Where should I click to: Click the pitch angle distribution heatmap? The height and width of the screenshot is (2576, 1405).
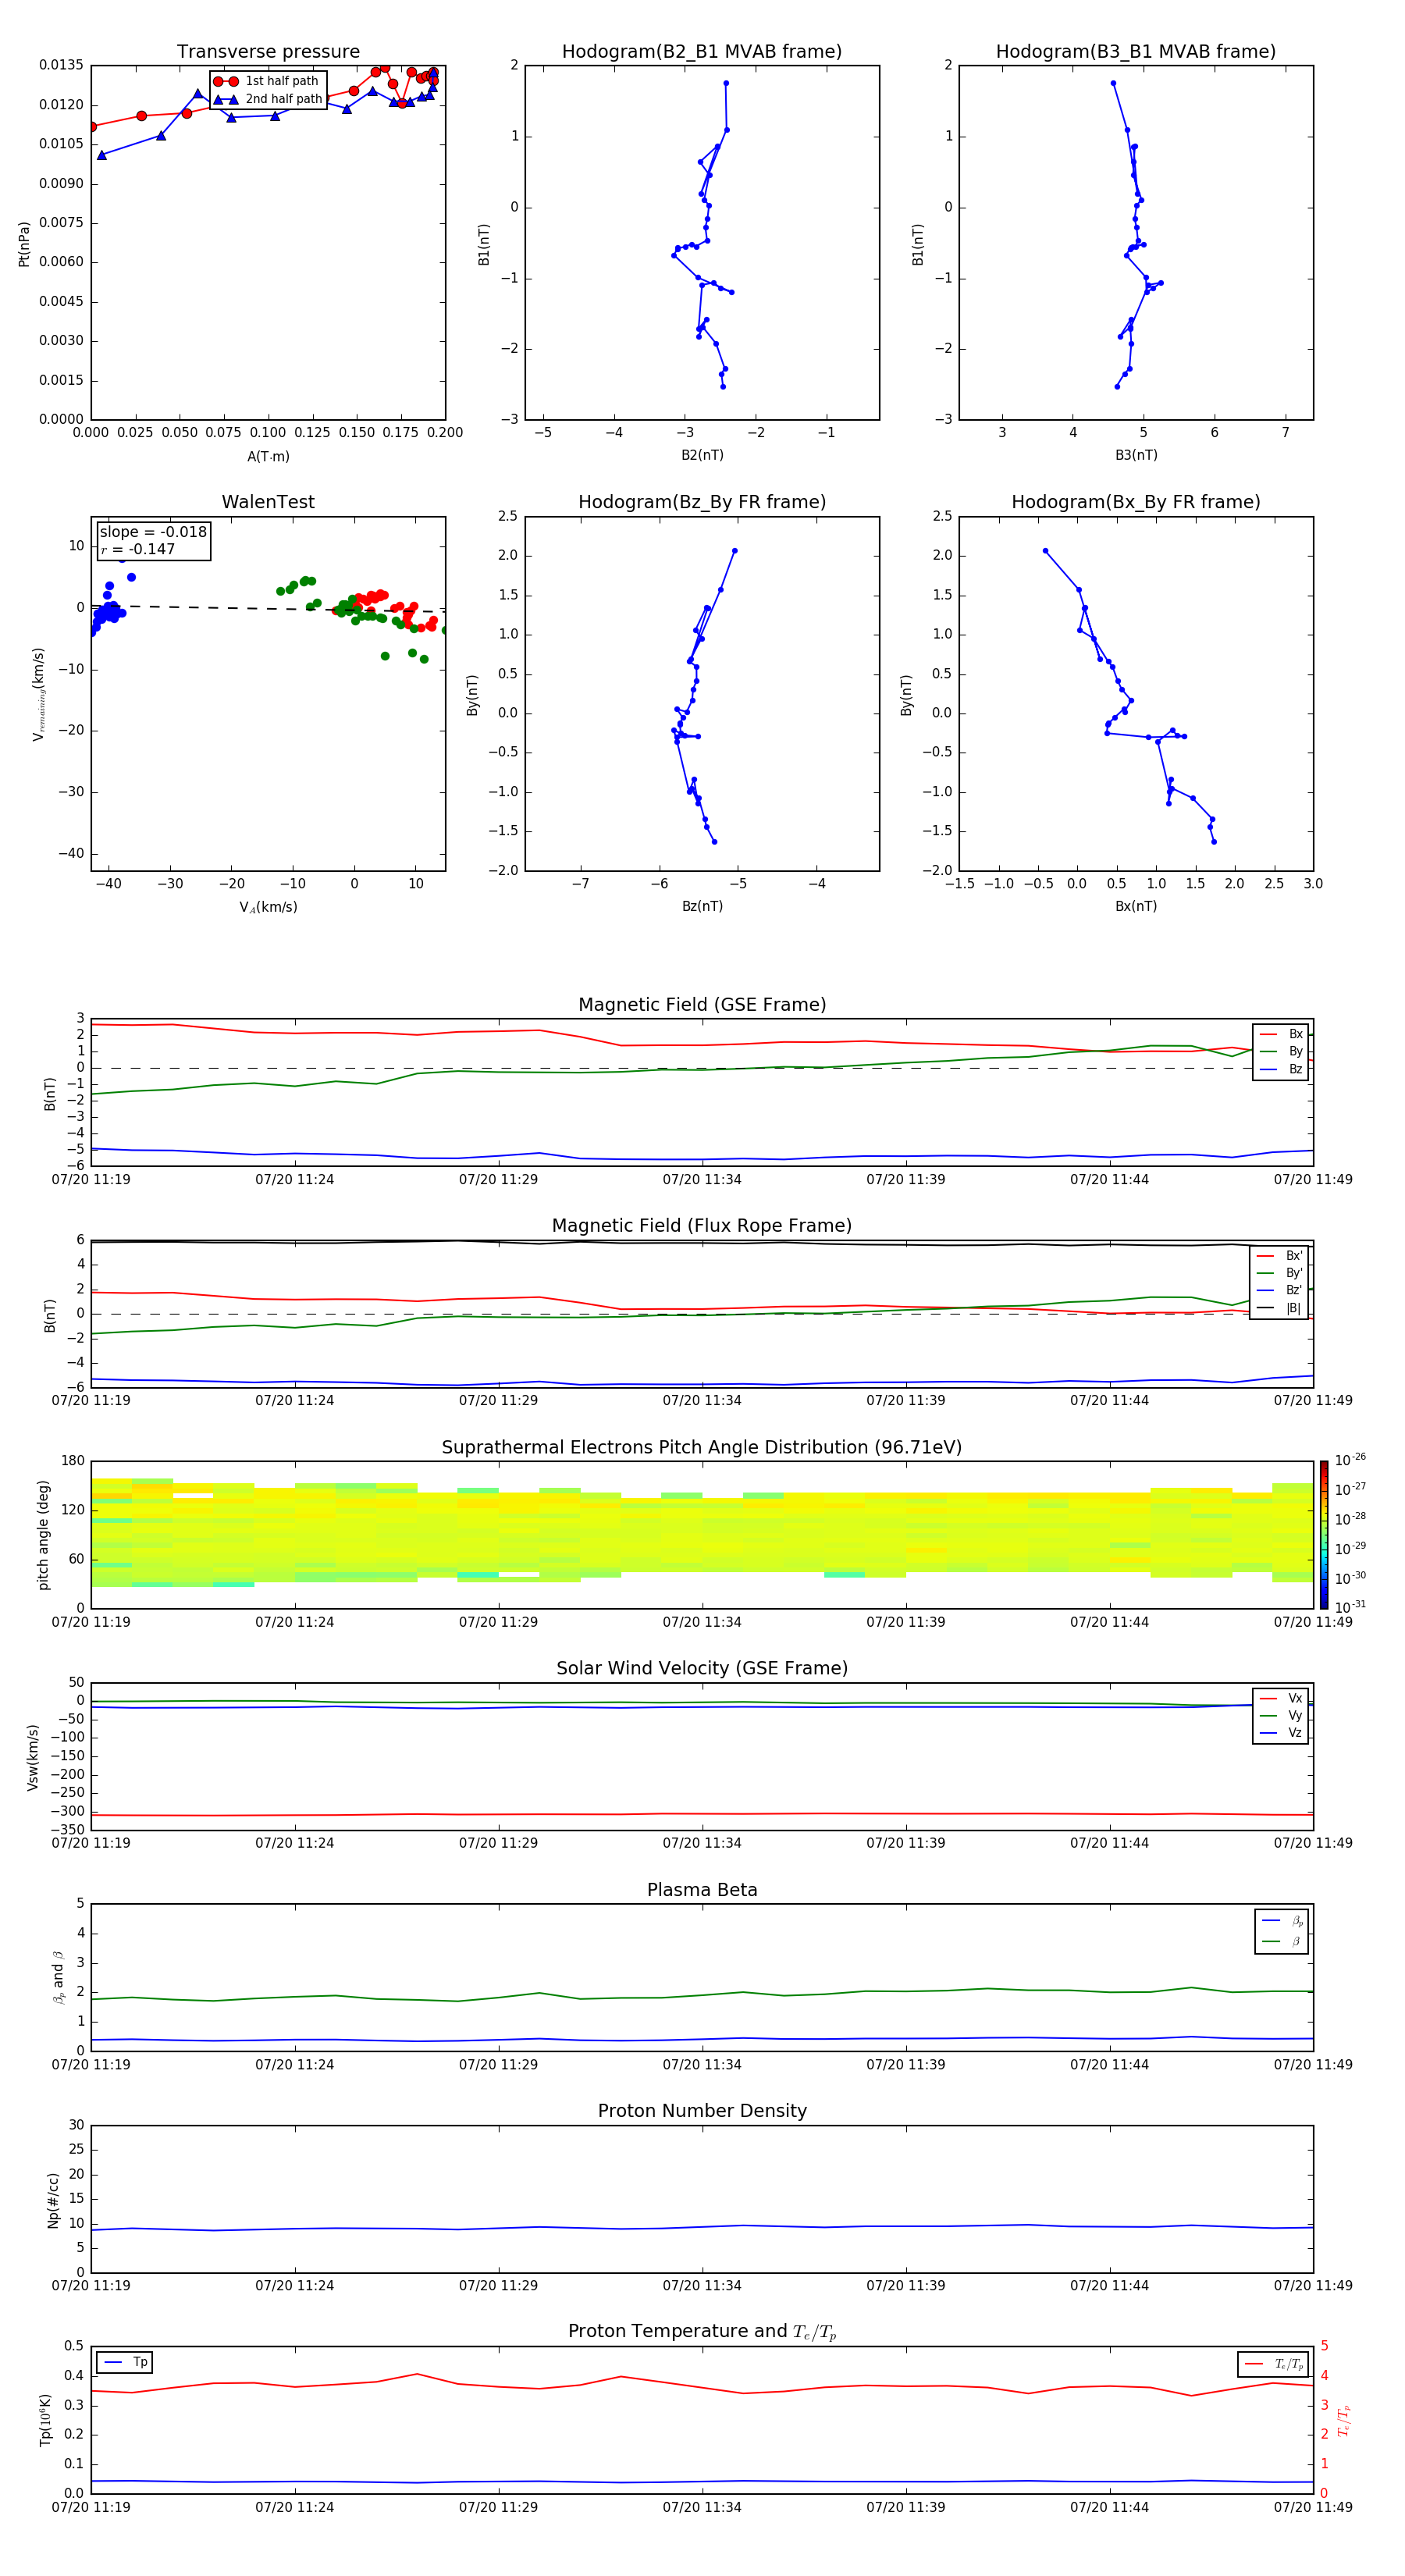(x=702, y=1535)
